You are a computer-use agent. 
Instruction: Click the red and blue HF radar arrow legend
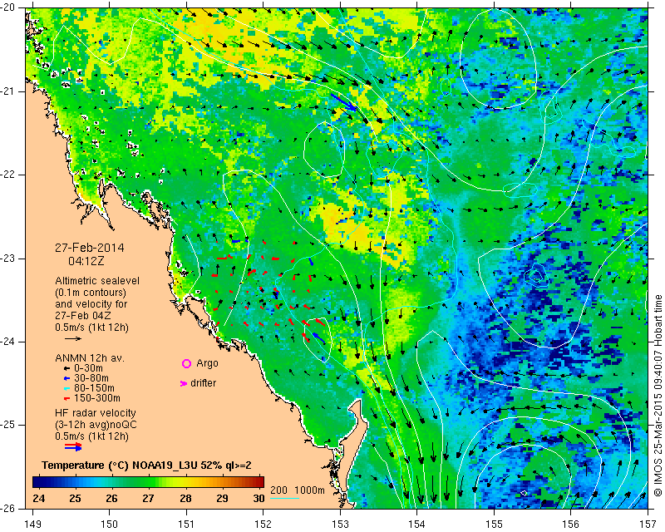[73, 446]
